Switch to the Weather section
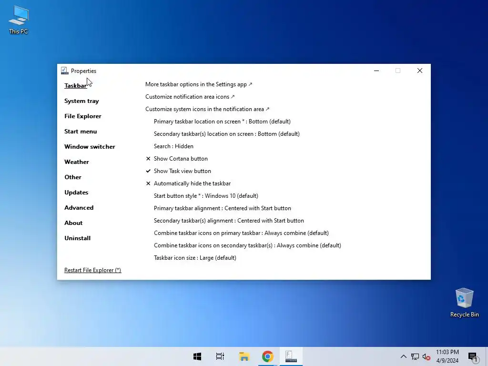 click(x=77, y=162)
